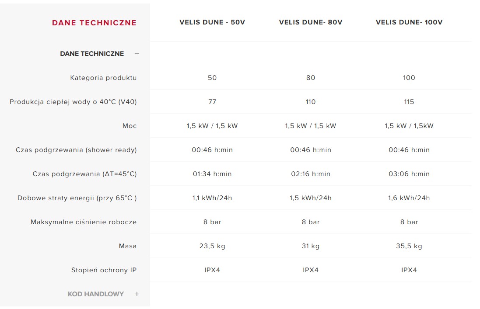Click the Produkcja ciepłej wody row label
Image resolution: width=480 pixels, height=309 pixels.
(x=73, y=102)
